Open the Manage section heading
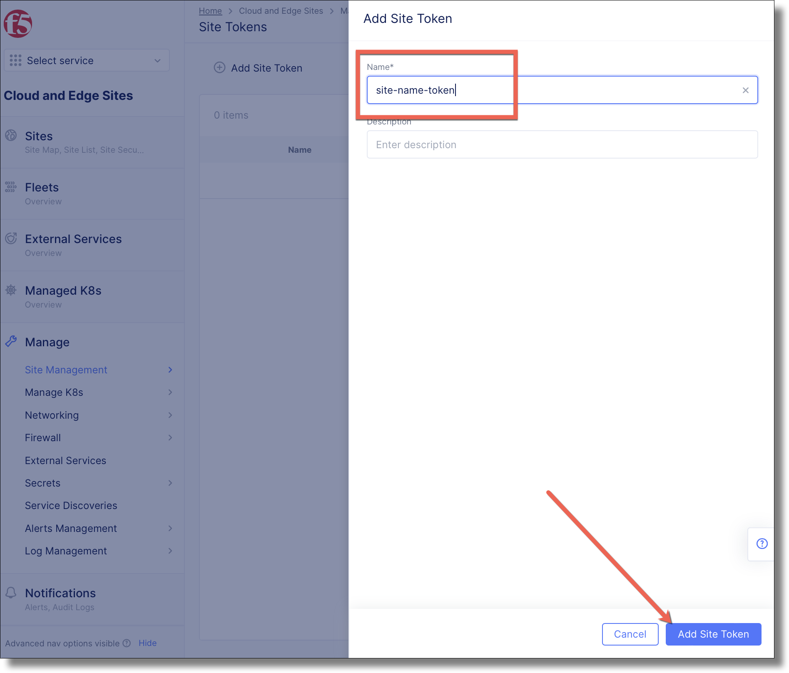 [47, 343]
